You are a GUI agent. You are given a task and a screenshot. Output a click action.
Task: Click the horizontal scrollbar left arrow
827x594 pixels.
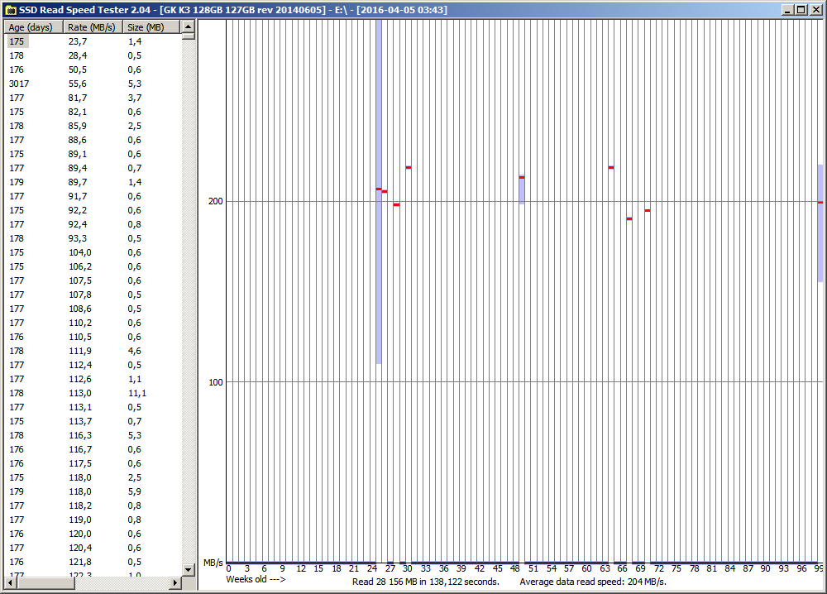click(x=10, y=583)
